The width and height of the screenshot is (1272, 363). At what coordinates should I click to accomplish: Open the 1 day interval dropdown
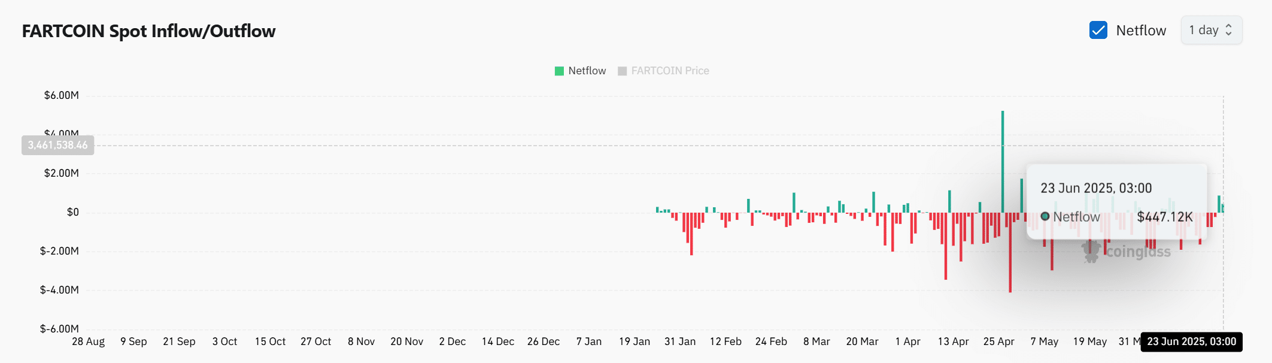click(x=1210, y=30)
